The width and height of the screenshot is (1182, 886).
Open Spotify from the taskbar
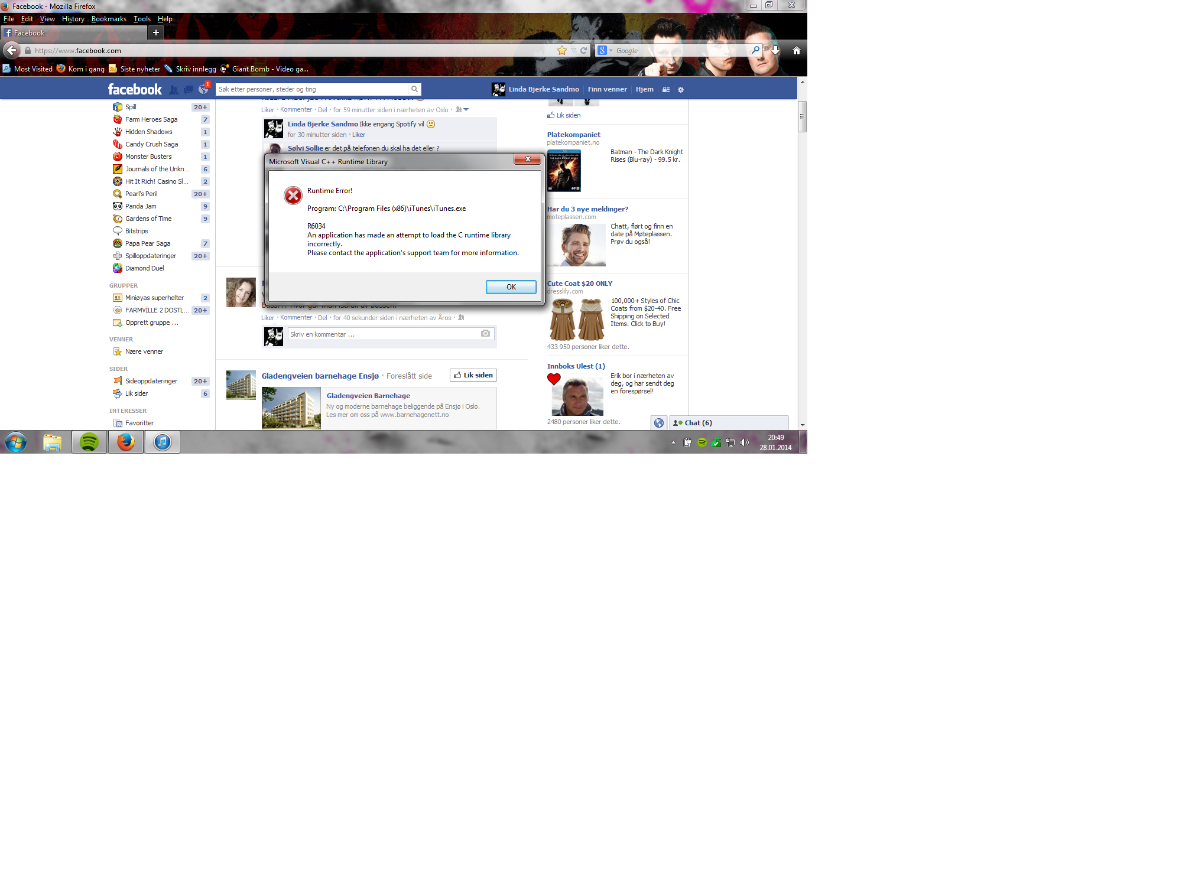click(x=89, y=442)
